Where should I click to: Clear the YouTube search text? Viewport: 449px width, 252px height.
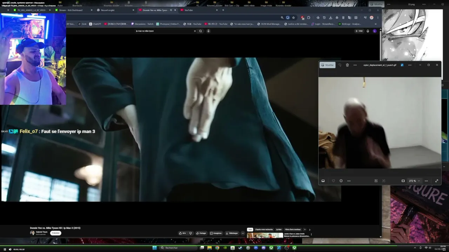(195, 31)
